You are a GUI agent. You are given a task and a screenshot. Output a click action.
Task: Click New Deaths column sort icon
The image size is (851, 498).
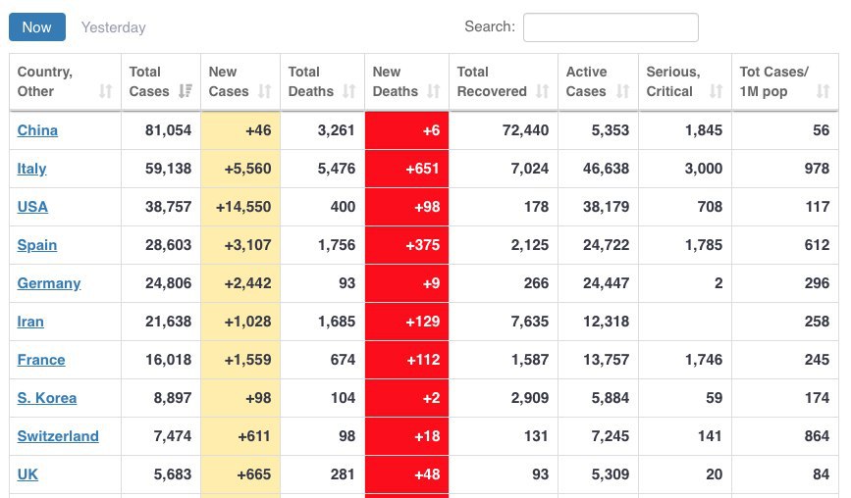point(434,91)
